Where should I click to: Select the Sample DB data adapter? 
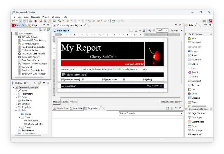[x=27, y=67]
